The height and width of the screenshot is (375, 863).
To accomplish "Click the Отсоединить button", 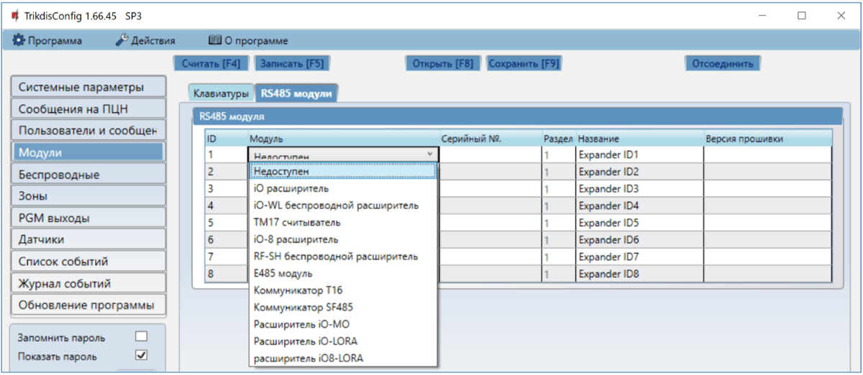I will 722,63.
